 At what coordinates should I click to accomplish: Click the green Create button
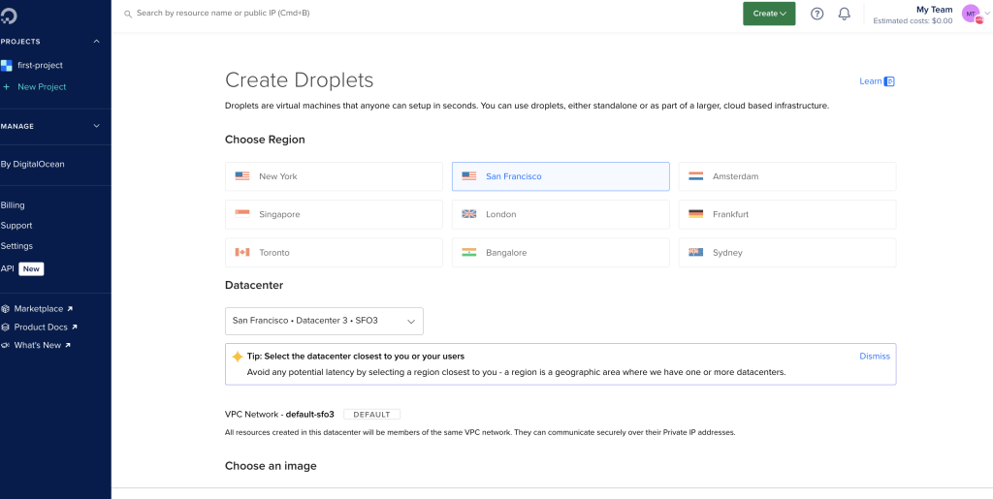769,14
